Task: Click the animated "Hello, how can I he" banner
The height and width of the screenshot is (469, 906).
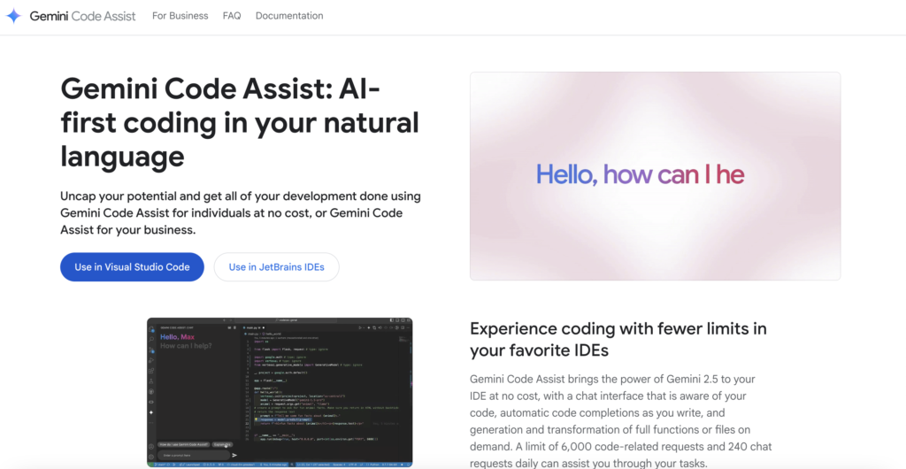Action: click(655, 175)
